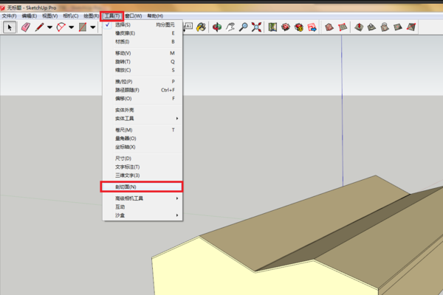The width and height of the screenshot is (443, 295).
Task: Choose 文字标注(T) from the menu
Action: (x=142, y=167)
